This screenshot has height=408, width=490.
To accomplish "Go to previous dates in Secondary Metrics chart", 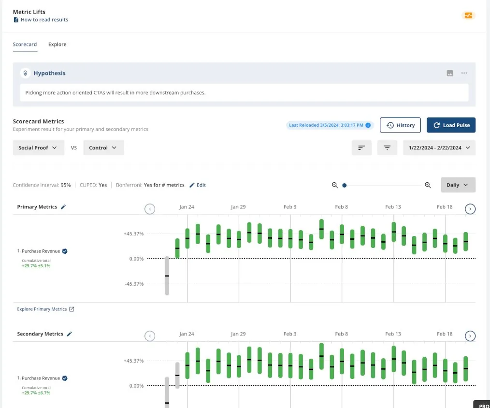I will (150, 336).
